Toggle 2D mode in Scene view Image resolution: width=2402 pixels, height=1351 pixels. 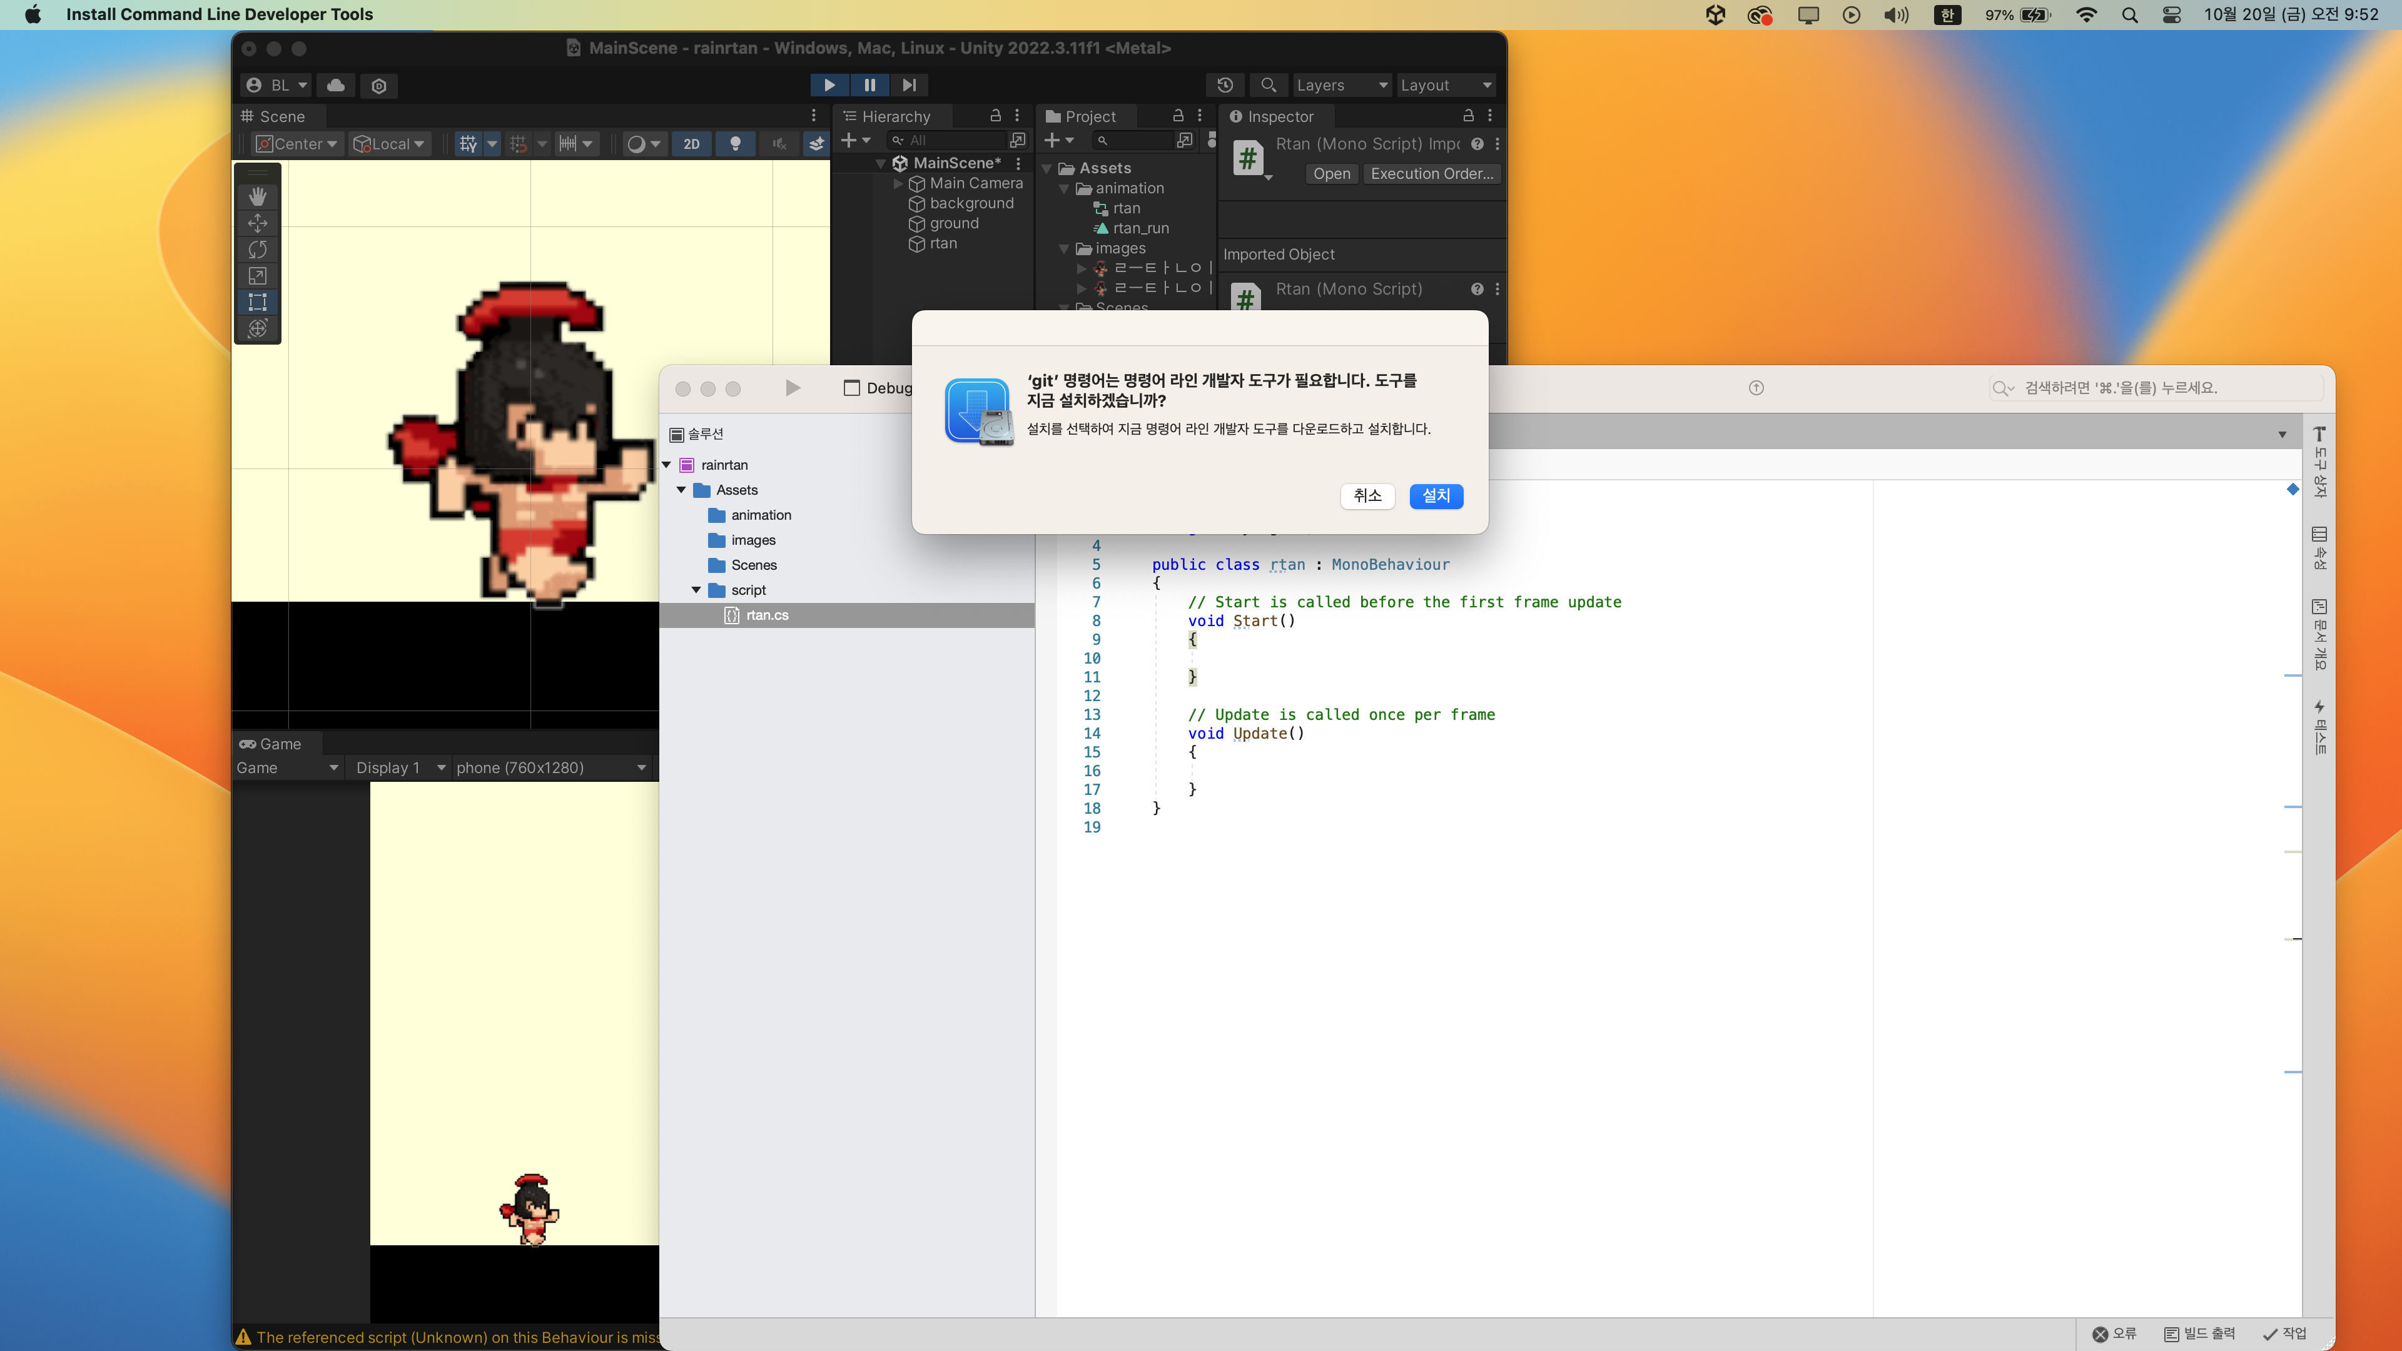692,144
